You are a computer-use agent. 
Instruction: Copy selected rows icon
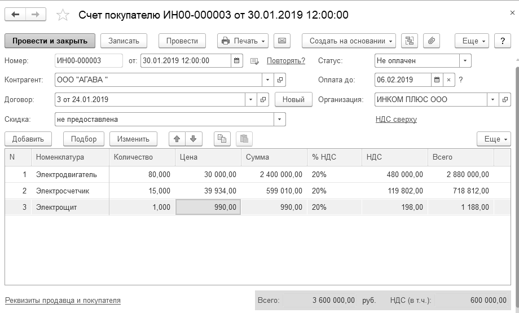[x=222, y=139]
